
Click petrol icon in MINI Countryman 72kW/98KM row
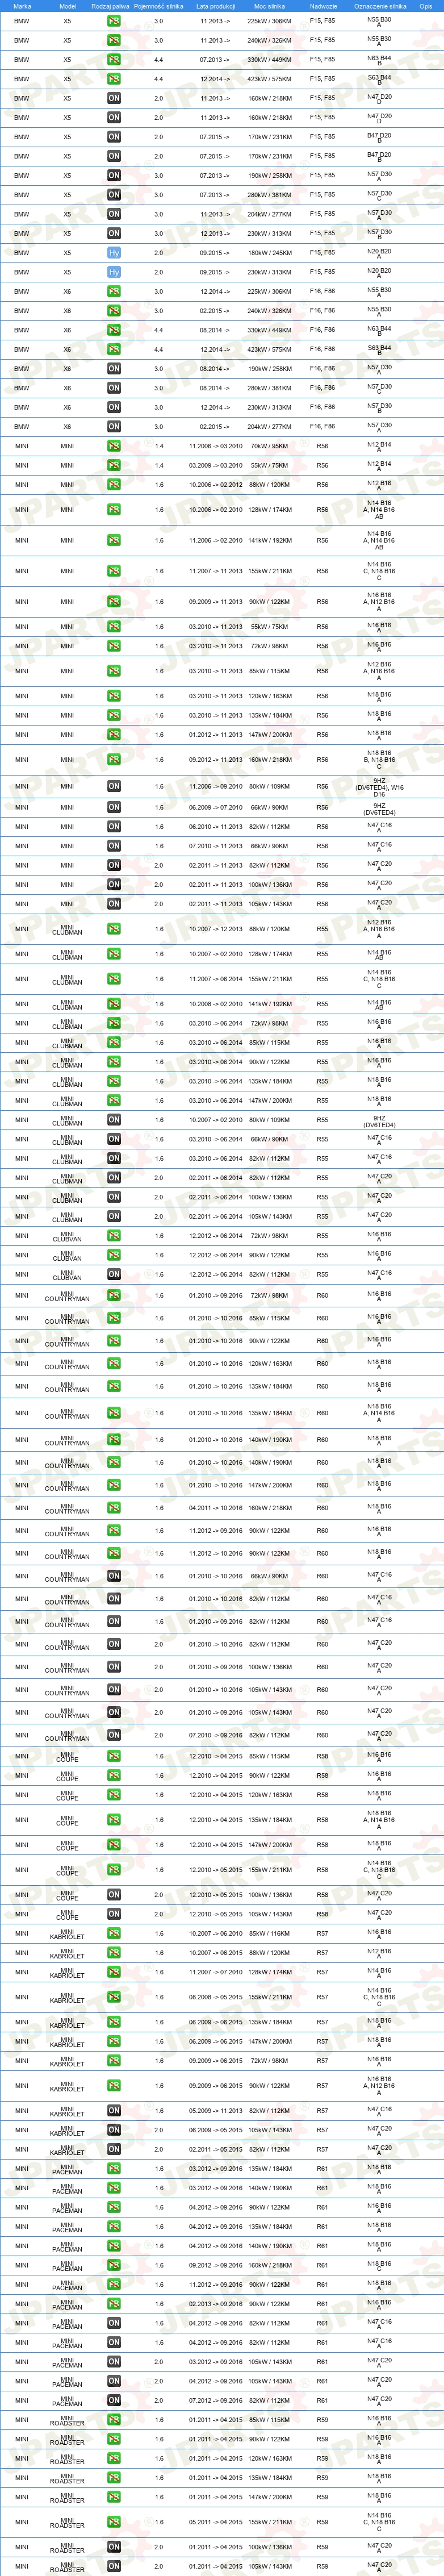point(114,1296)
